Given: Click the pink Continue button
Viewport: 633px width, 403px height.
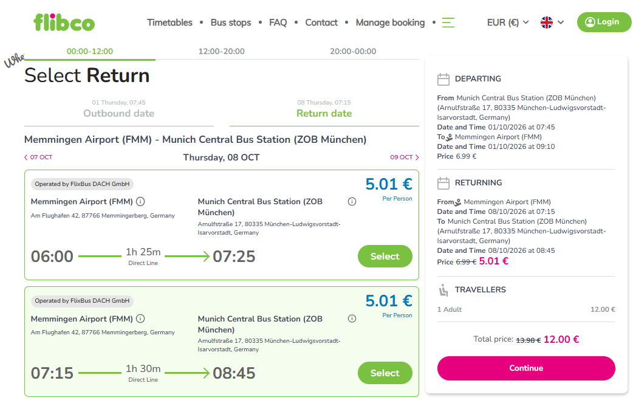Looking at the screenshot, I should (x=526, y=368).
